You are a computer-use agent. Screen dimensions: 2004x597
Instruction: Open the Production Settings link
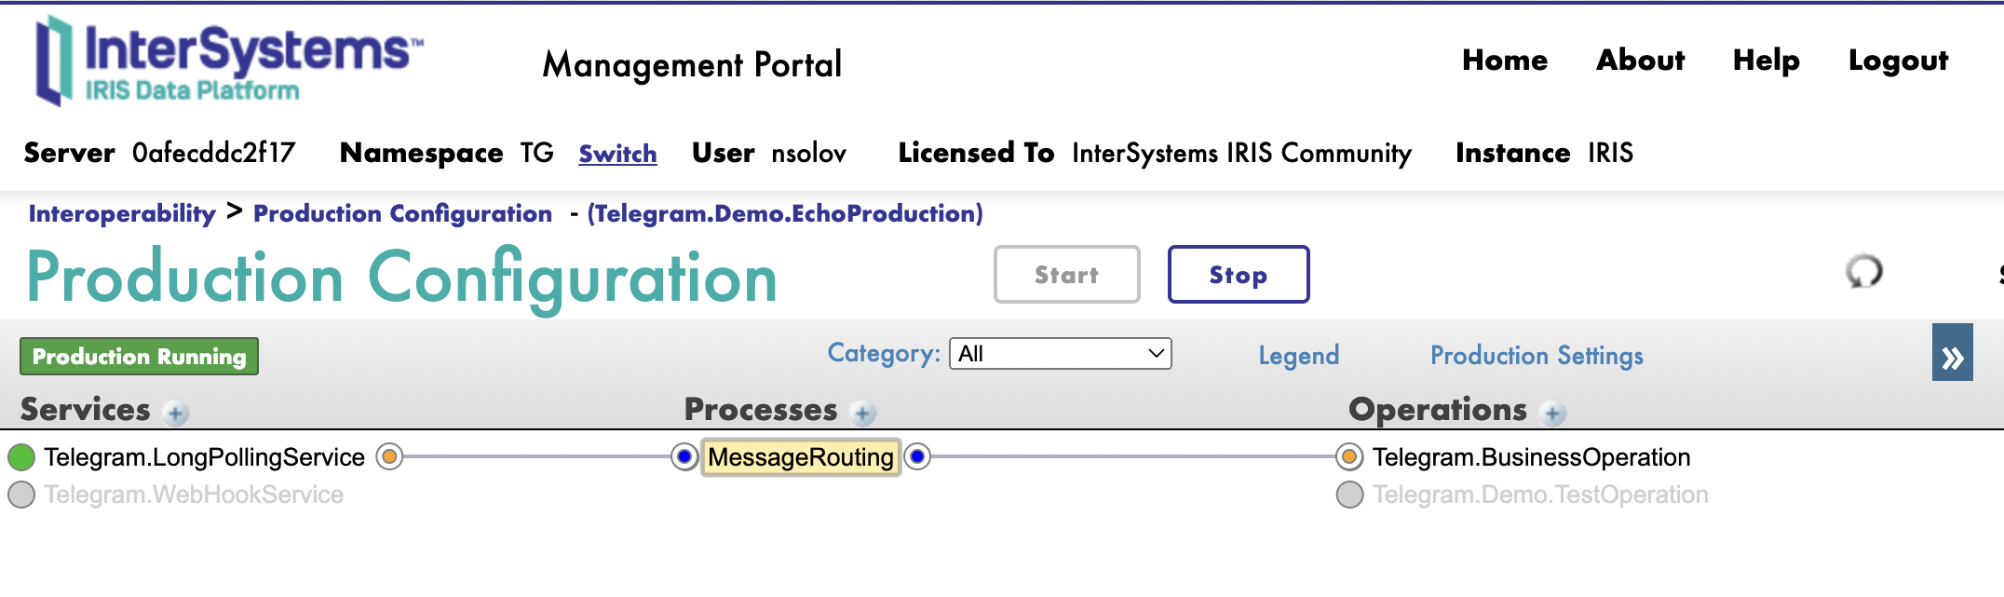point(1537,356)
